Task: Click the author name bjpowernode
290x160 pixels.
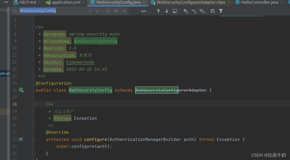Action: (x=80, y=62)
